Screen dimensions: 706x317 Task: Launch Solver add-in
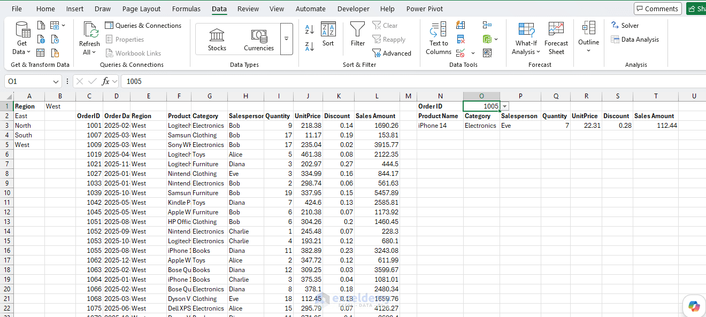625,25
